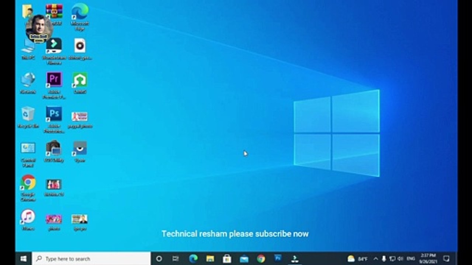Open Microsoft Store from the taskbar

click(x=227, y=259)
